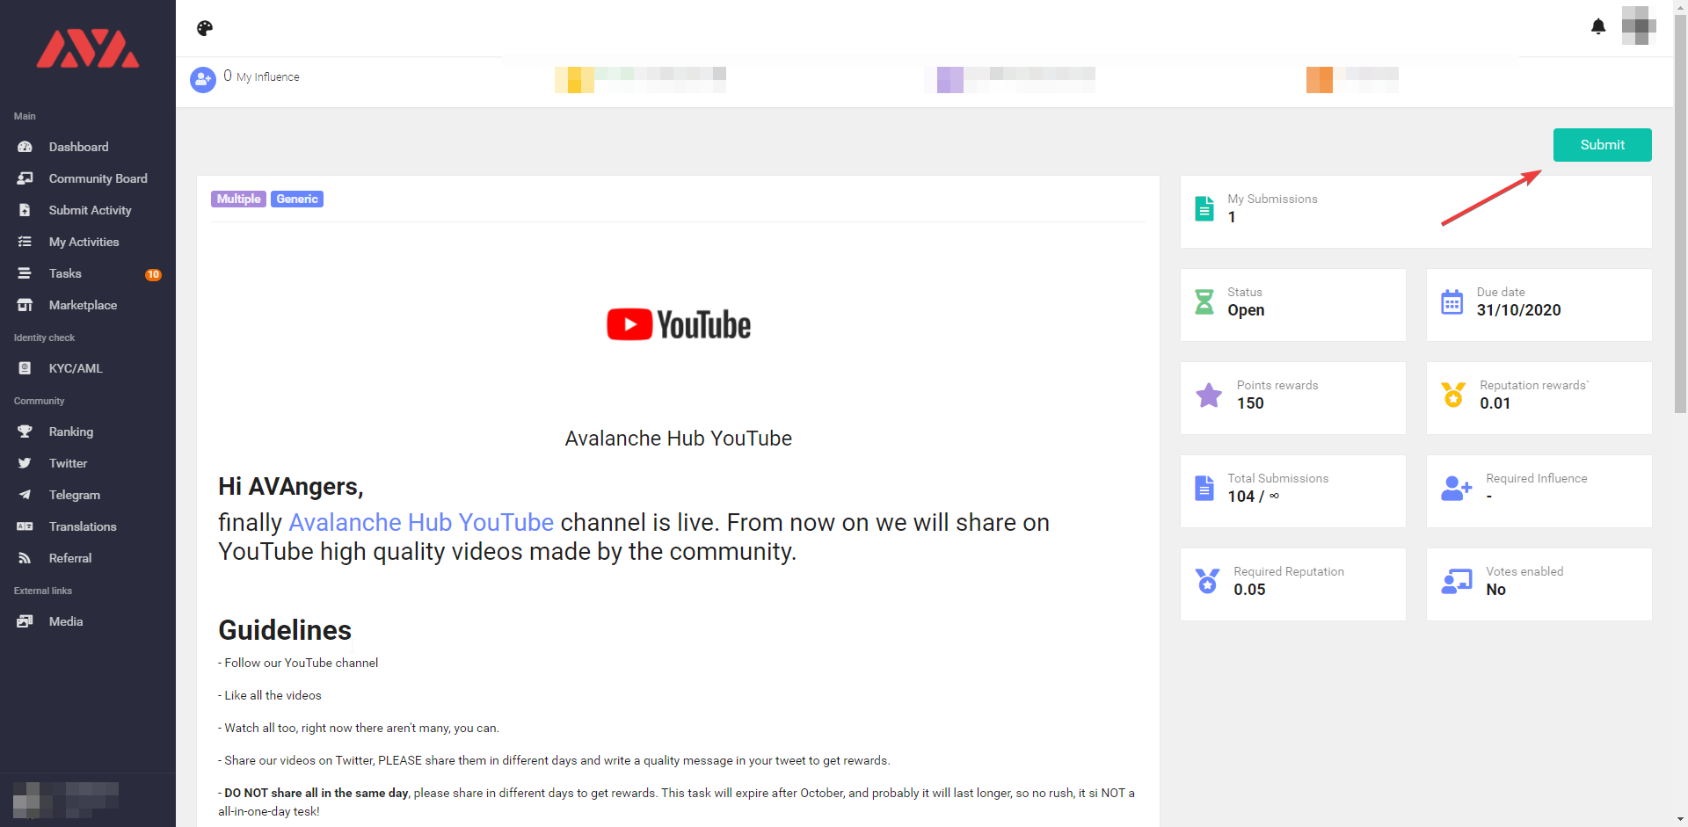Click the Twitter bird icon
This screenshot has width=1688, height=827.
(25, 463)
